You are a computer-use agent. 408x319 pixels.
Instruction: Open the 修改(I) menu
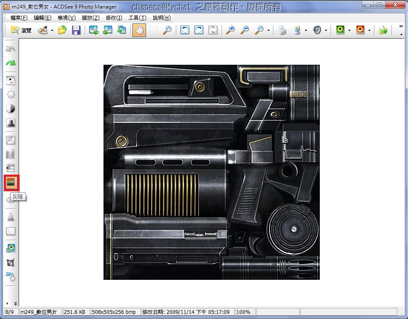(x=114, y=18)
